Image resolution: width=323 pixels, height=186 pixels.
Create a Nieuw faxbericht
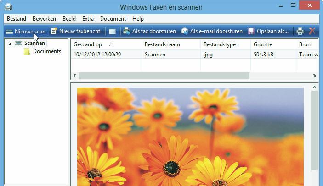[75, 31]
